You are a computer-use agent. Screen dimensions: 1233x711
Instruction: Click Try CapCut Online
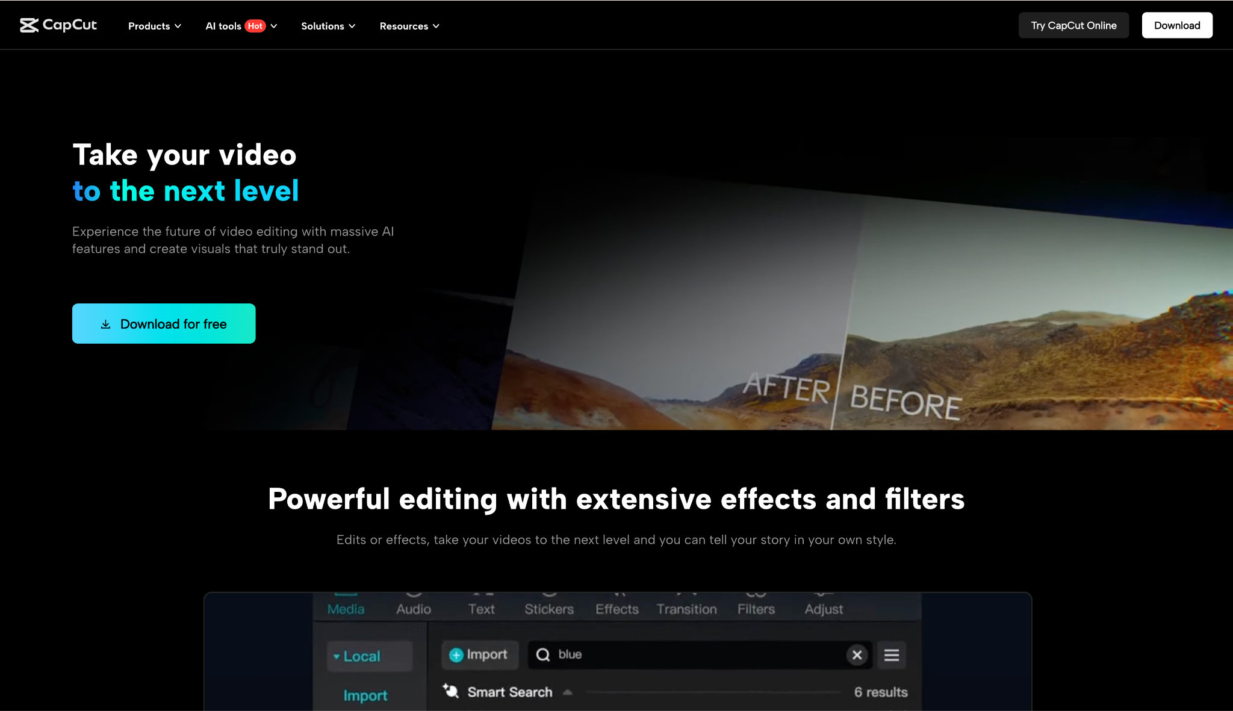(1073, 25)
